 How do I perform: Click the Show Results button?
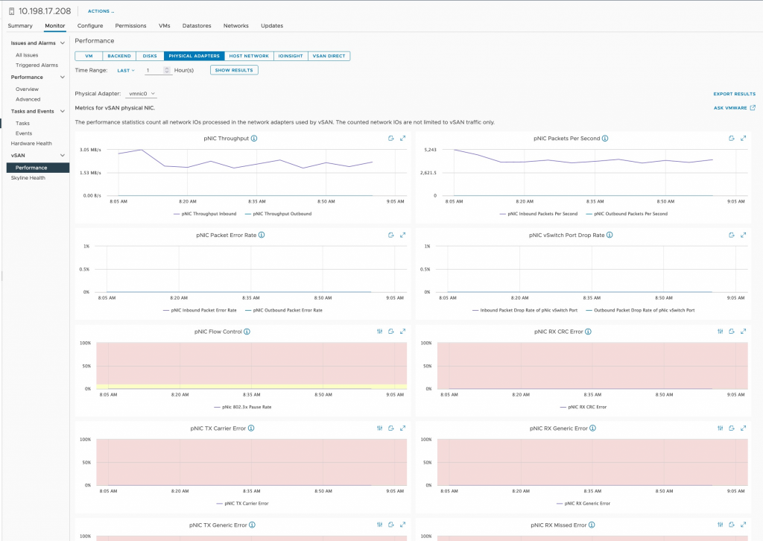tap(234, 70)
